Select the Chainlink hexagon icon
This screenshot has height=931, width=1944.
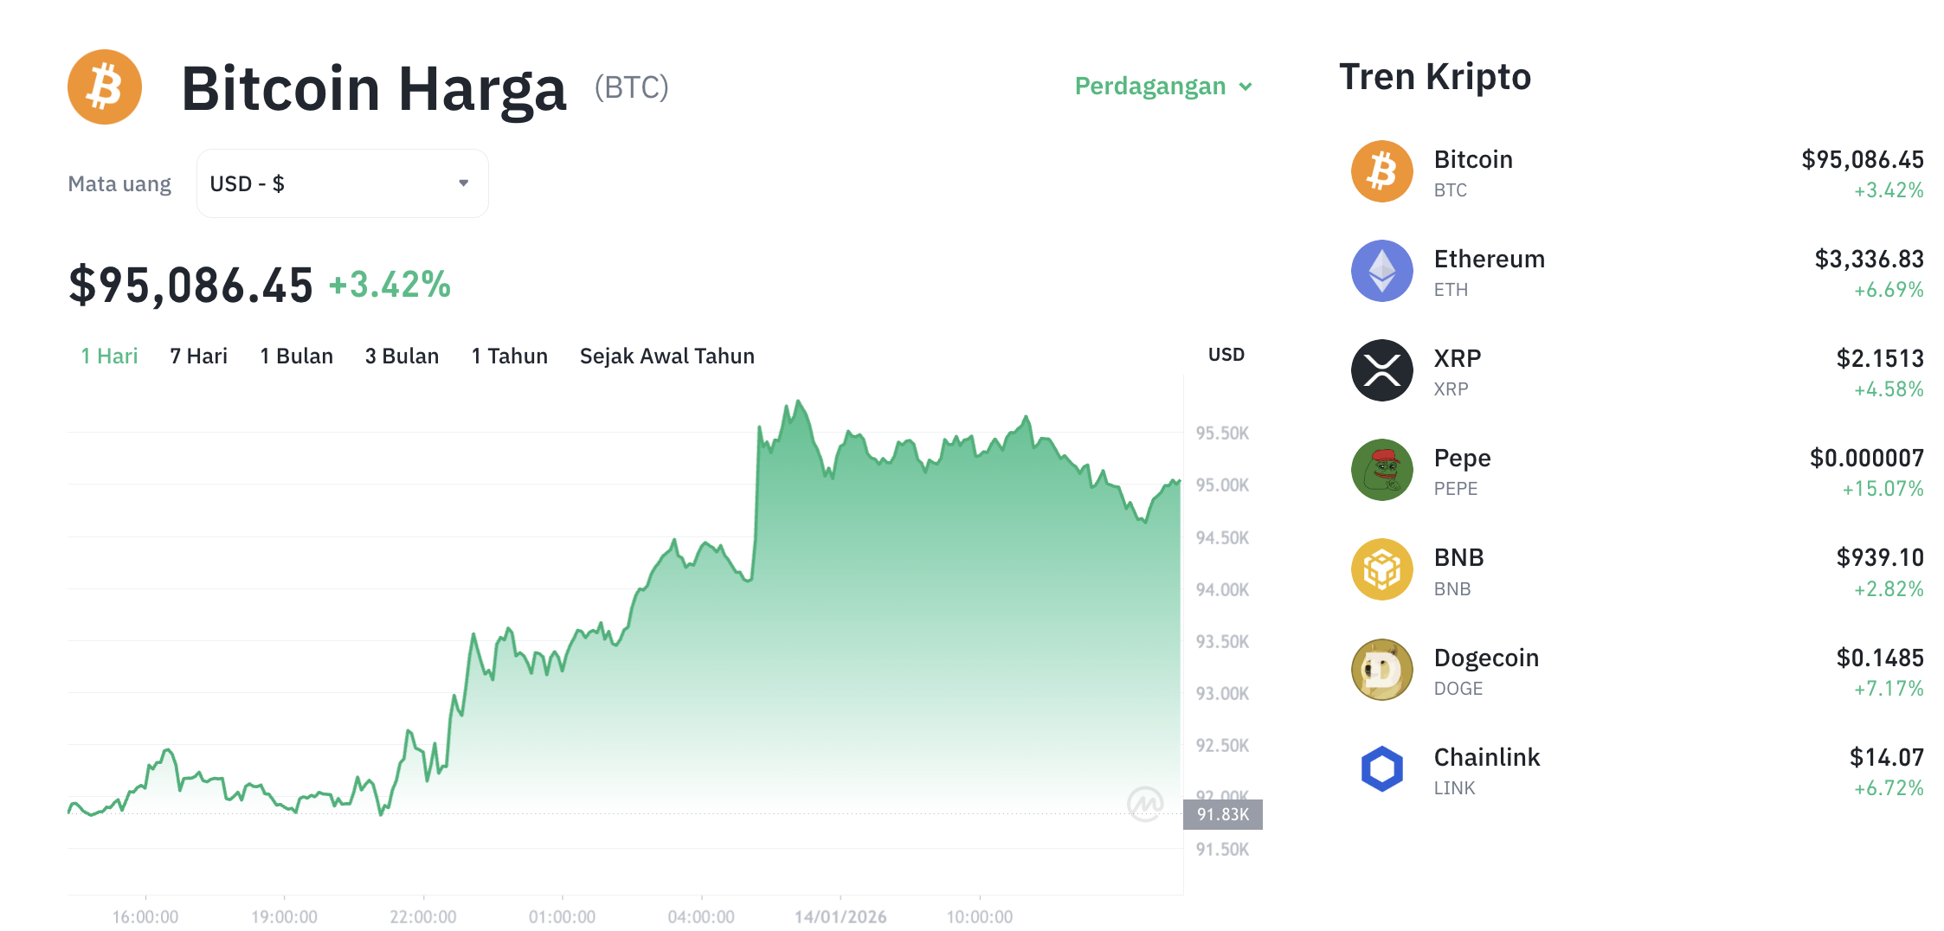click(1381, 769)
